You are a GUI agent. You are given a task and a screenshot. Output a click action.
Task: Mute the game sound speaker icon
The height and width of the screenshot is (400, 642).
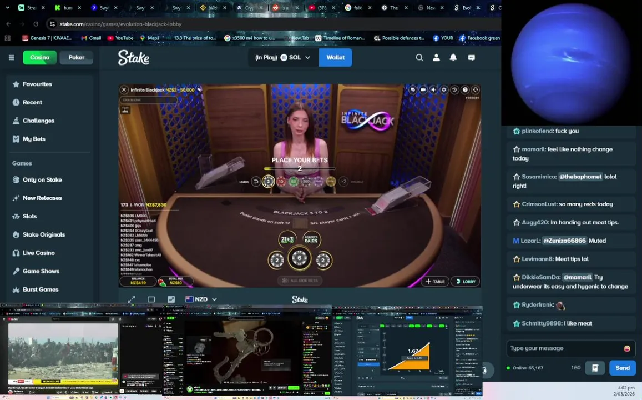point(433,90)
